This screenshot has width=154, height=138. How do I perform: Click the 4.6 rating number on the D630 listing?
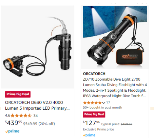pyautogui.click(x=8, y=115)
